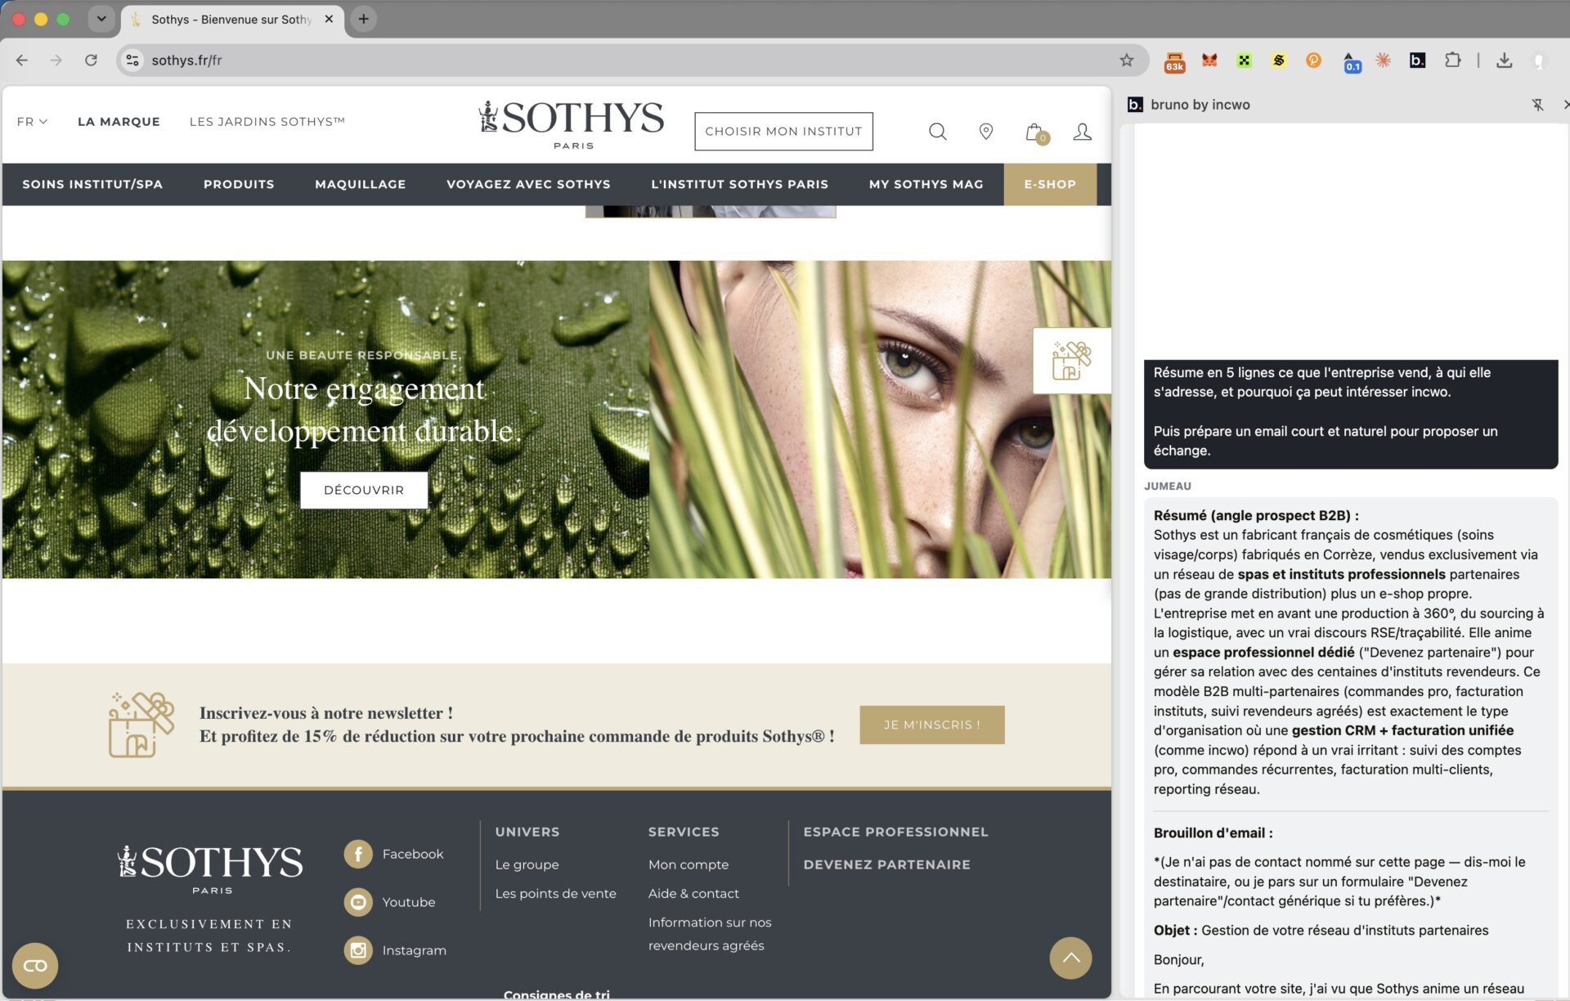Click the Instagram circle icon in footer
Image resolution: width=1570 pixels, height=1001 pixels.
[358, 950]
